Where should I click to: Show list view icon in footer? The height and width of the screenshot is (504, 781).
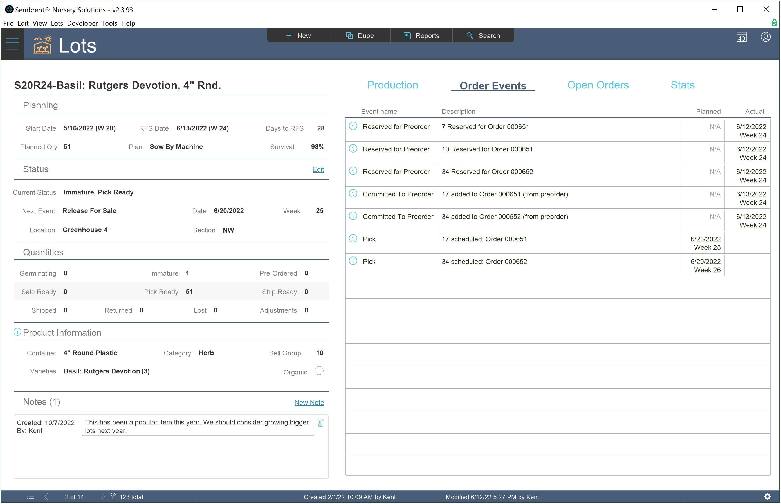click(30, 496)
